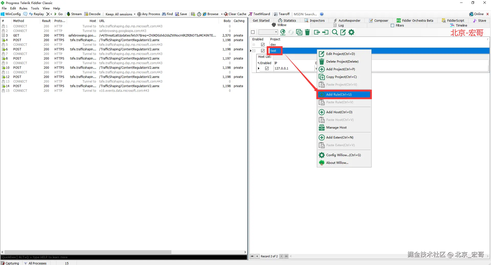This screenshot has height=265, width=491.
Task: Tick the Willow toolbar master checkbox
Action: point(253,32)
